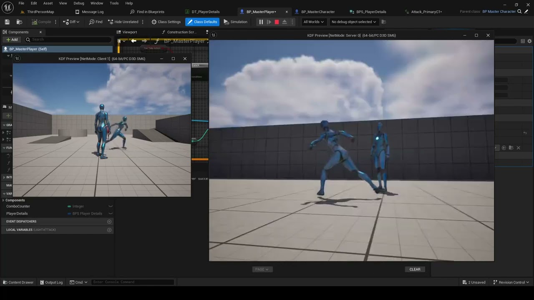Open the Construction Script tab
This screenshot has height=300, width=534.
tap(179, 32)
